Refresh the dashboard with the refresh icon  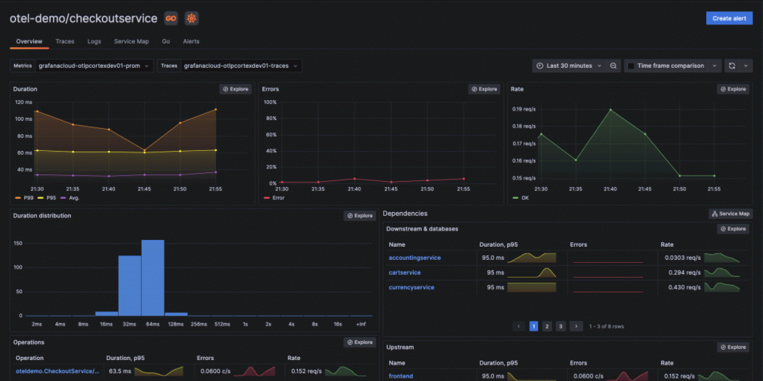tap(732, 65)
